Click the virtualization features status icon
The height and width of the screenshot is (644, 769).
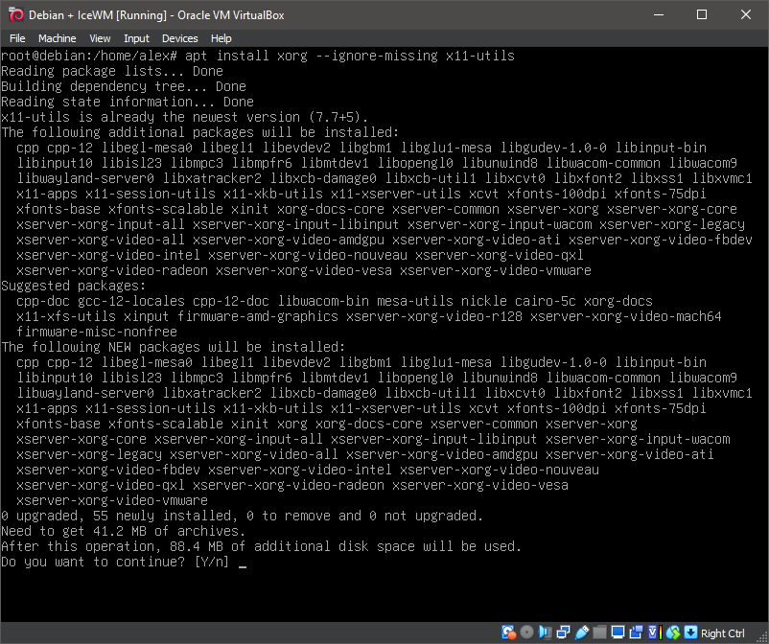[x=653, y=632]
